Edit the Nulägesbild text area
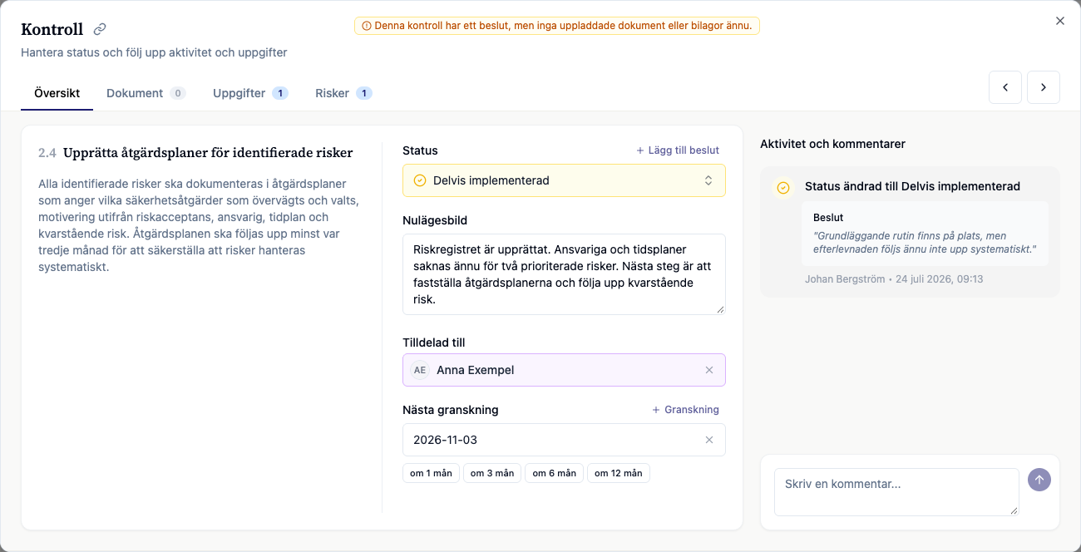1081x552 pixels. 564,274
